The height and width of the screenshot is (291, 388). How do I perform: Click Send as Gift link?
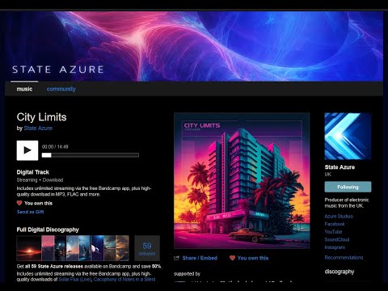click(x=30, y=212)
